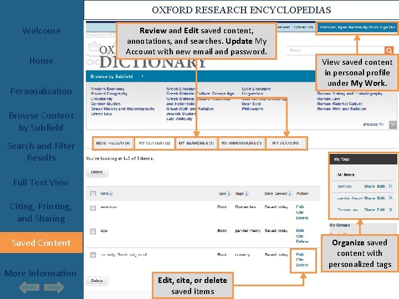
Task: Click the Browse All link
Action: (x=374, y=125)
